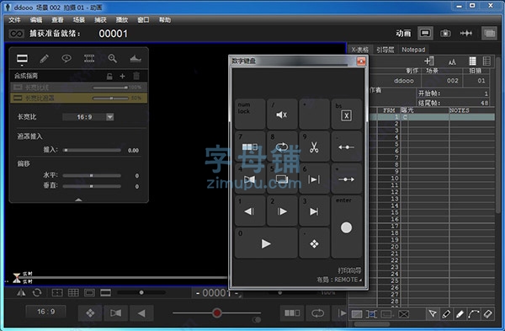Select the filmstrip tool icon
Image resolution: width=505 pixels, height=331 pixels.
click(x=89, y=59)
